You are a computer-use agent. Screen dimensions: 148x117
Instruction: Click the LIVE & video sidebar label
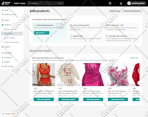point(9,66)
